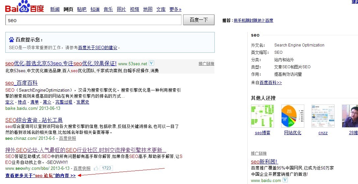
Task: Click the paw icon in the Baidu tip box
Action: (12, 40)
